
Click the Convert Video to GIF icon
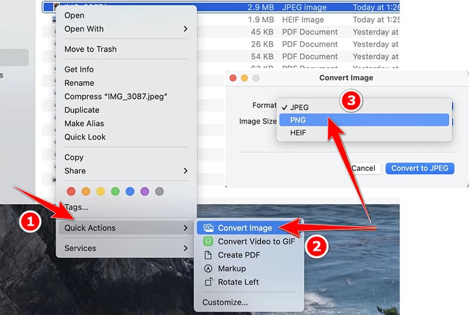(208, 241)
